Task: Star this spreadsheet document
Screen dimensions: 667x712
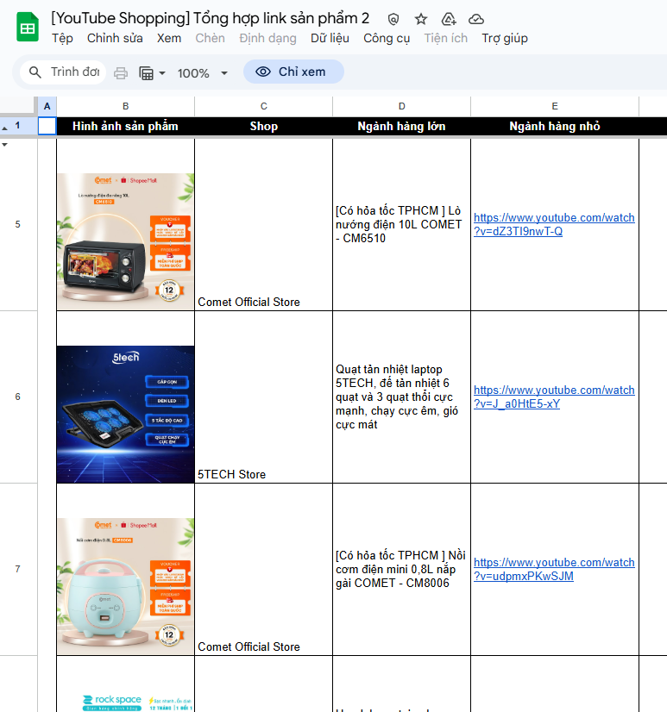Action: pyautogui.click(x=421, y=19)
